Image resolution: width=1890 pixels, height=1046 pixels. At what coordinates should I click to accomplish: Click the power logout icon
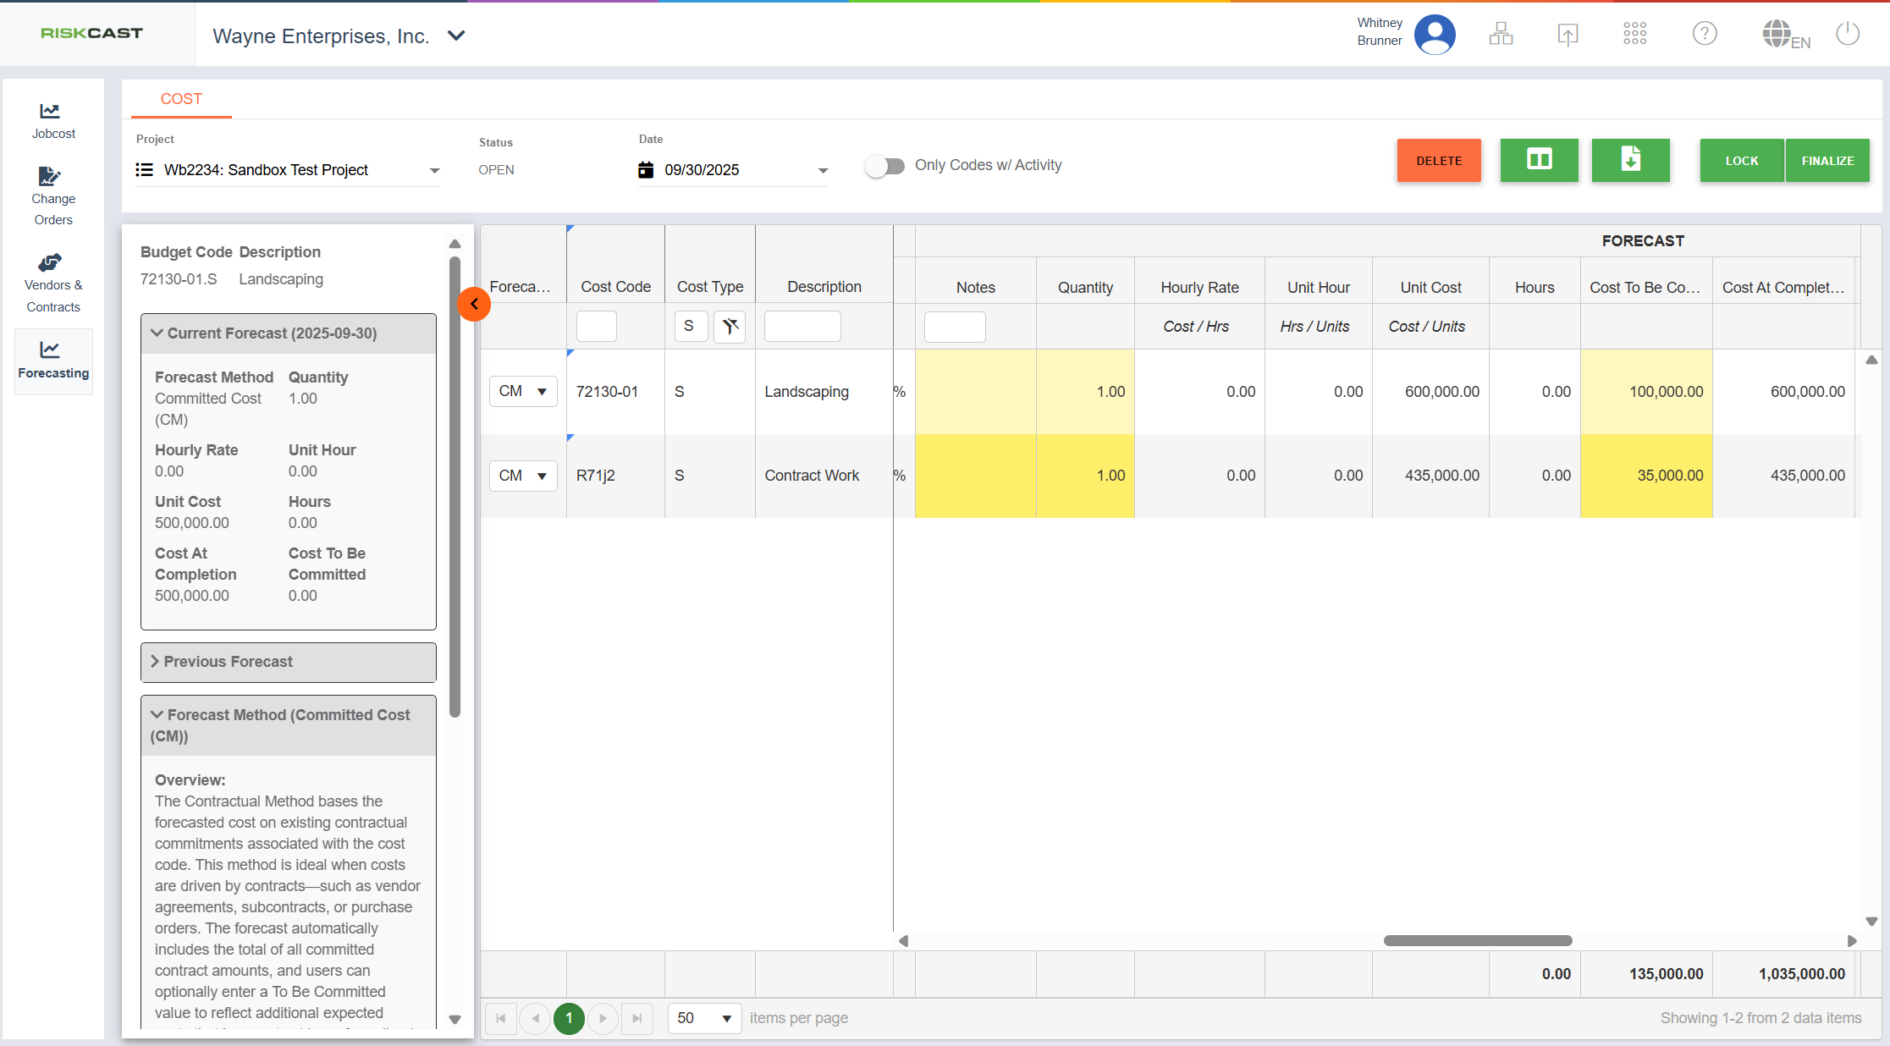(1848, 34)
